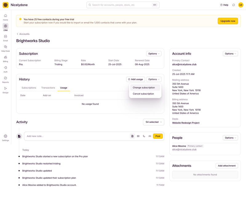Open the 54 selected activity filter
The height and width of the screenshot is (199, 246).
[x=153, y=122]
